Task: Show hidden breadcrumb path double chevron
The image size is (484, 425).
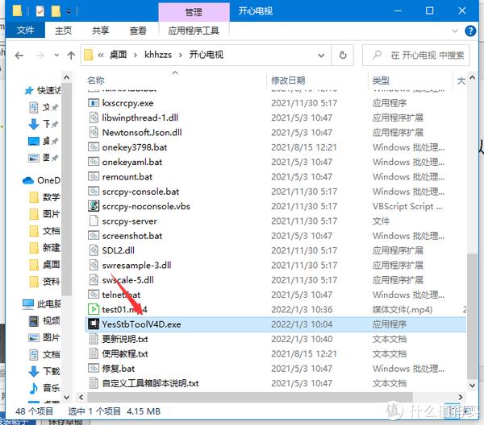Action: pyautogui.click(x=101, y=56)
